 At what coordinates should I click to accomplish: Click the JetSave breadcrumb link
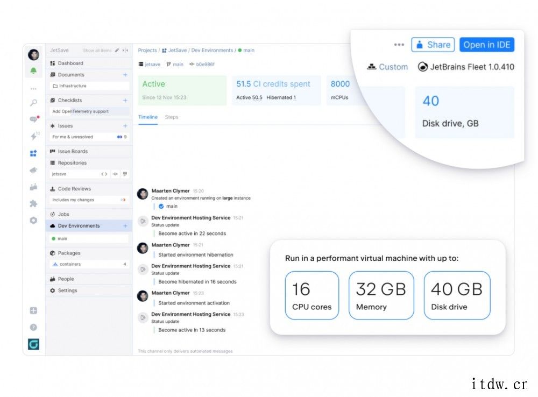174,51
